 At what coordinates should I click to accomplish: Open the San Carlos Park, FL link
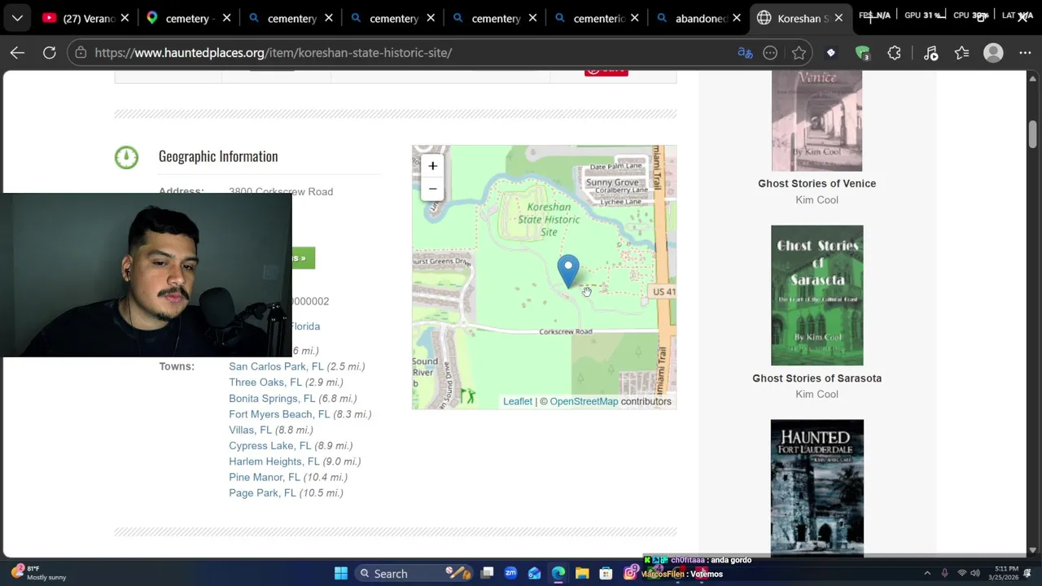point(276,367)
